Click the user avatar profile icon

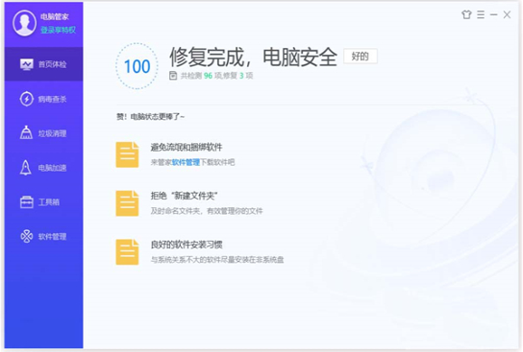coord(24,23)
